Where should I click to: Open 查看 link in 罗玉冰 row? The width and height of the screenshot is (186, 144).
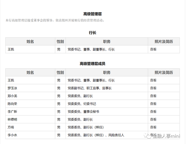[153, 88]
